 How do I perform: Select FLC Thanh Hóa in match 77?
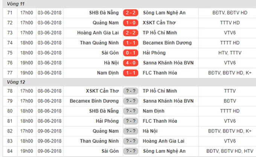[160, 73]
